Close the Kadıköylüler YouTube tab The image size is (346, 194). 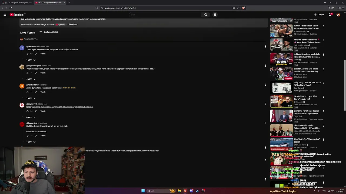(64, 3)
